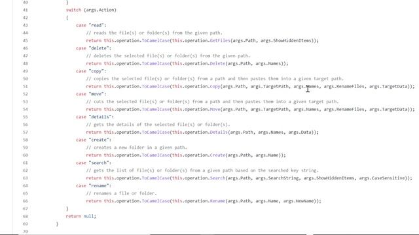Click args.NewName argument on line 66
The image size is (419, 235).
pyautogui.click(x=299, y=201)
